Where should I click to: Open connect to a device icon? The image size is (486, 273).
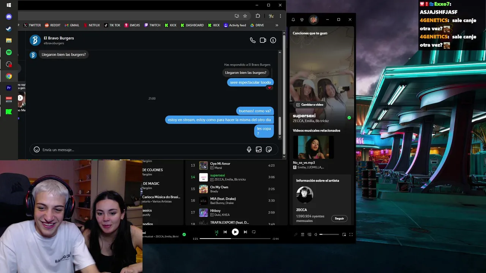tap(309, 234)
